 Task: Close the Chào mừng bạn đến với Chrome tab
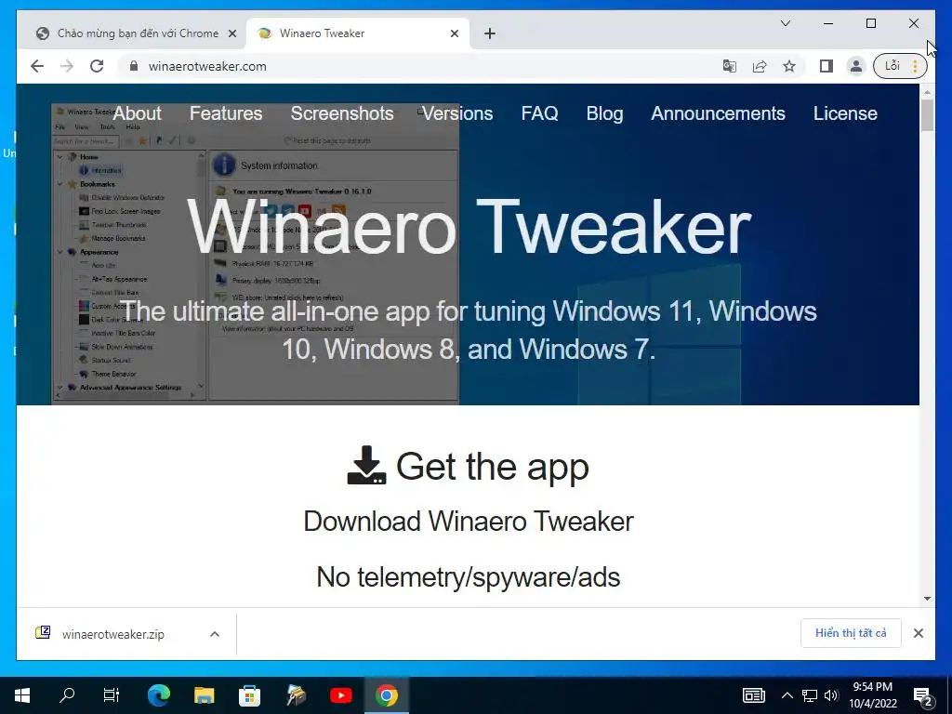pyautogui.click(x=231, y=34)
